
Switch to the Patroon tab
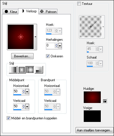pyautogui.click(x=48, y=12)
